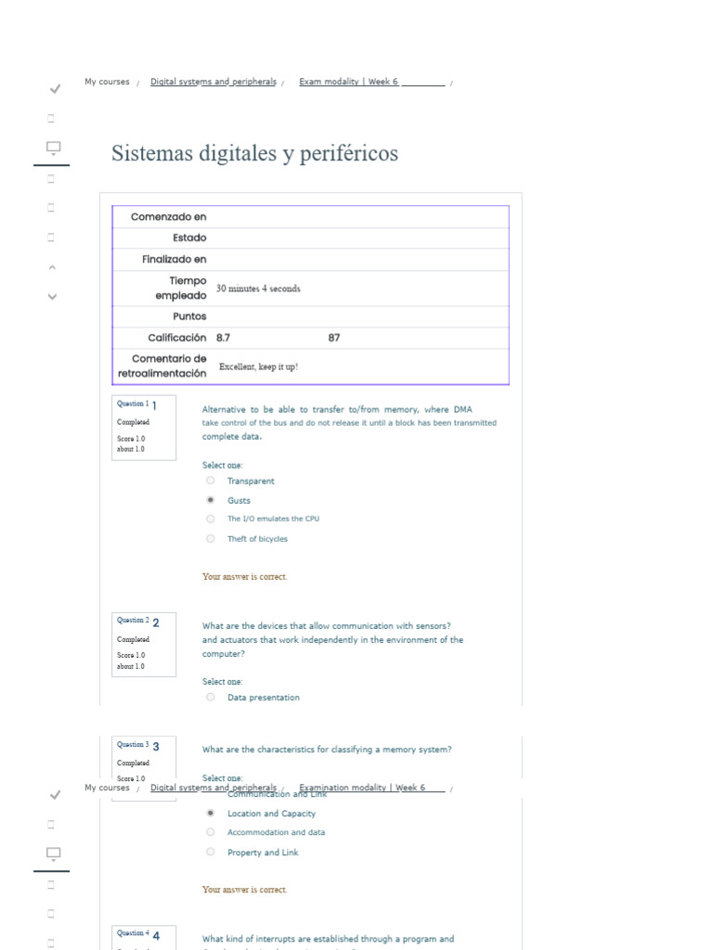
Task: Click the lower checkmark sidebar icon
Action: click(x=55, y=795)
